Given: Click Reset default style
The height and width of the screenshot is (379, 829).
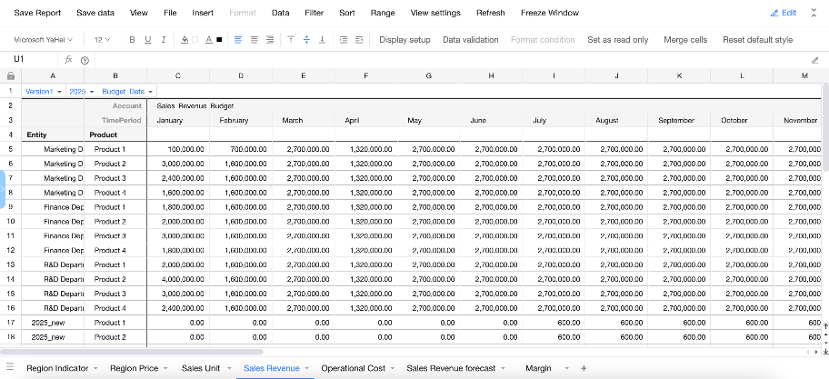Looking at the screenshot, I should 757,40.
